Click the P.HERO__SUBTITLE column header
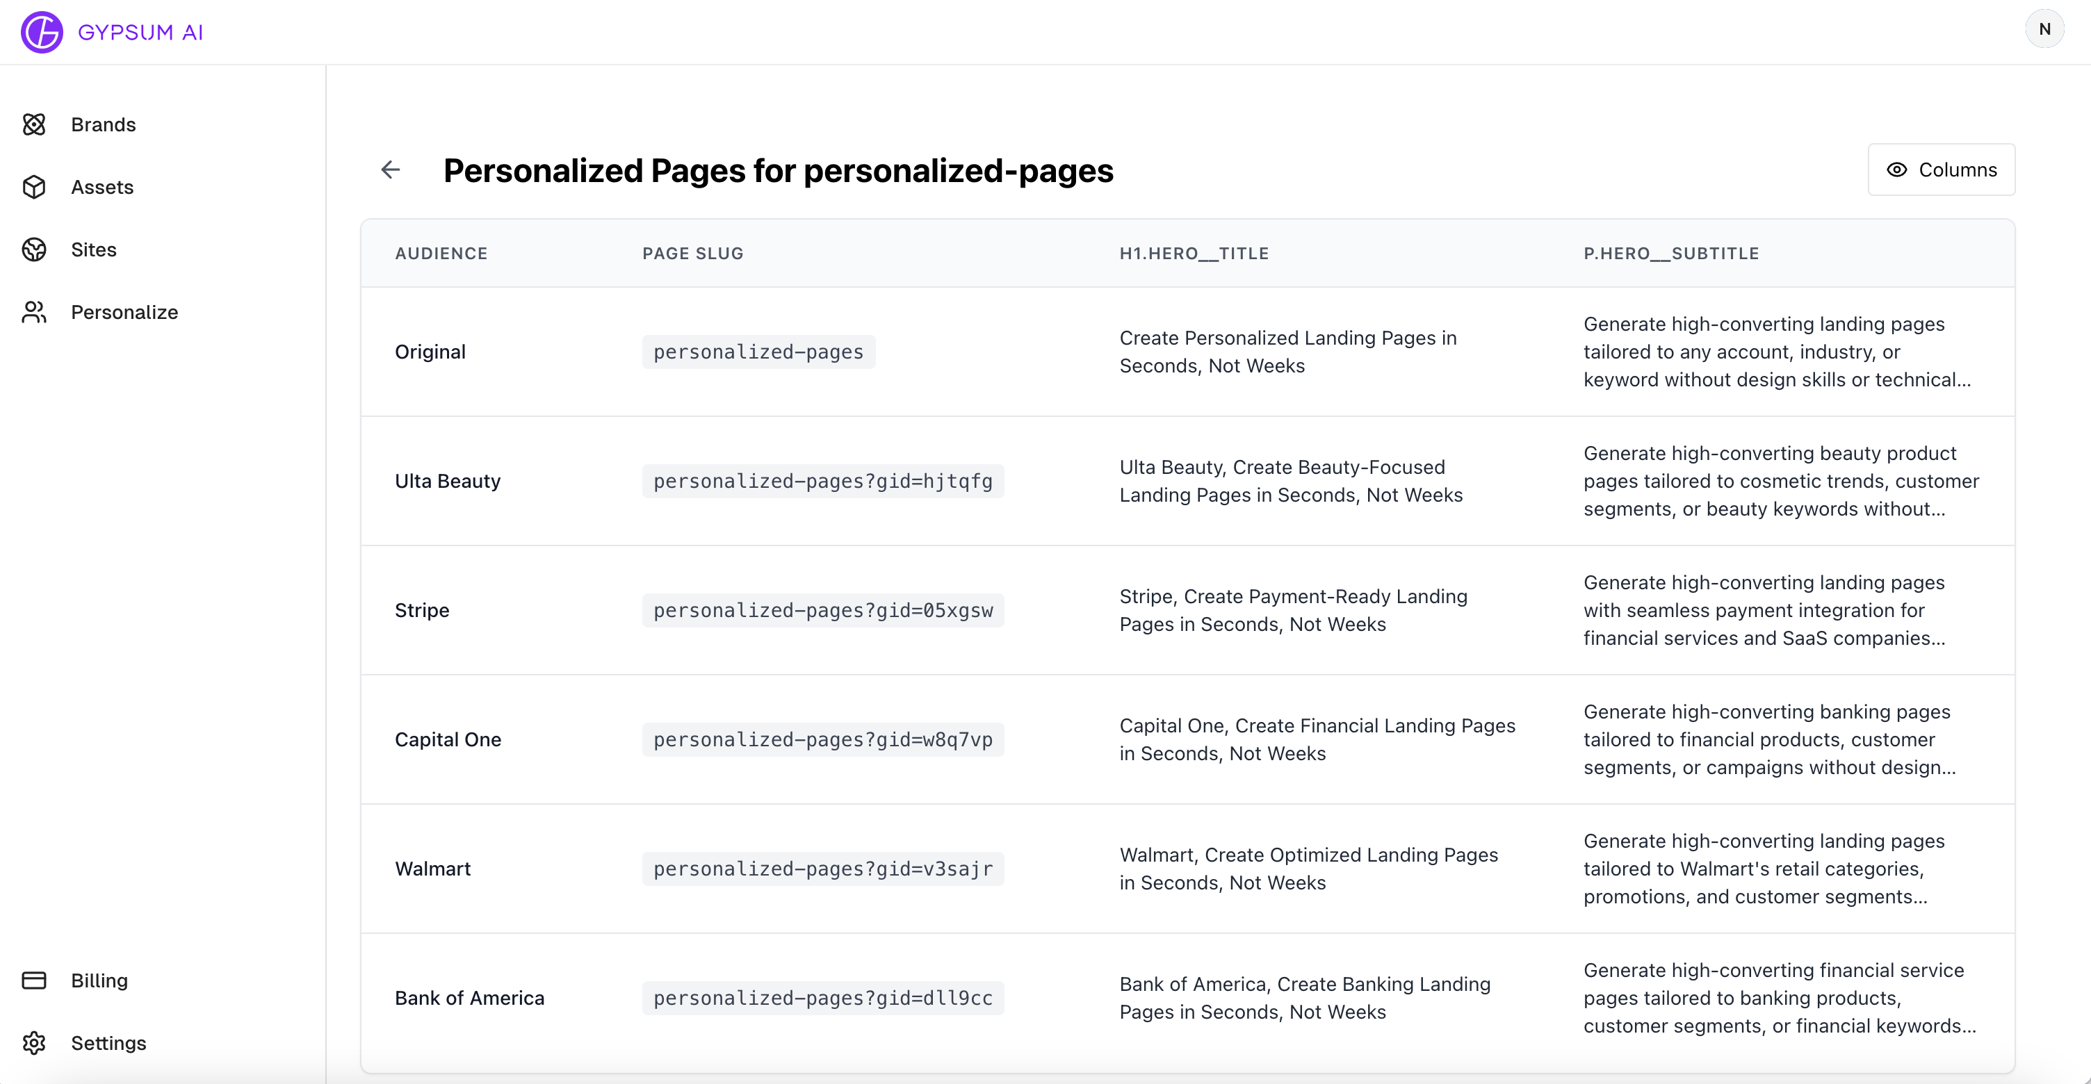The image size is (2091, 1084). pos(1671,253)
